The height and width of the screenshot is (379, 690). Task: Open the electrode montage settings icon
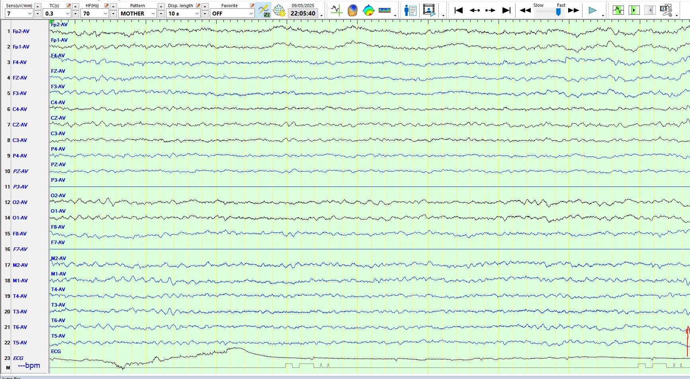point(280,10)
